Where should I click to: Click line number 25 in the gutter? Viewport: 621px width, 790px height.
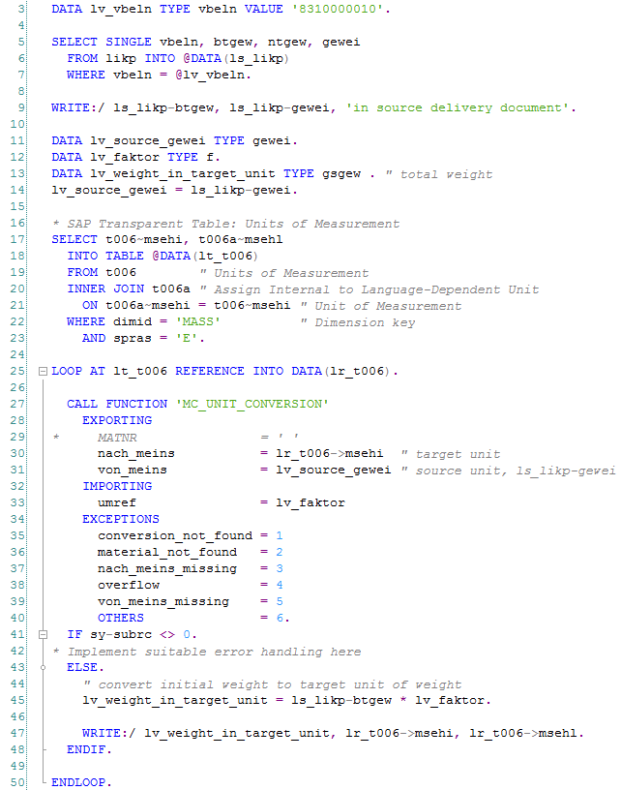17,371
